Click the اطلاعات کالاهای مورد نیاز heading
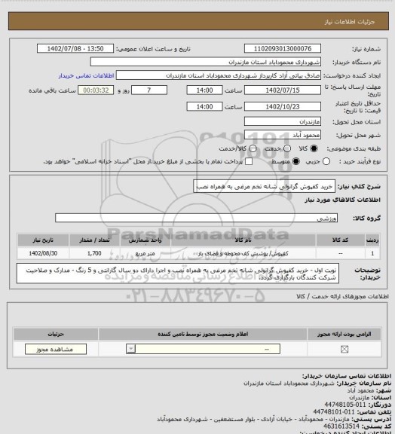Screen dimensions: 395x434 tap(342, 200)
